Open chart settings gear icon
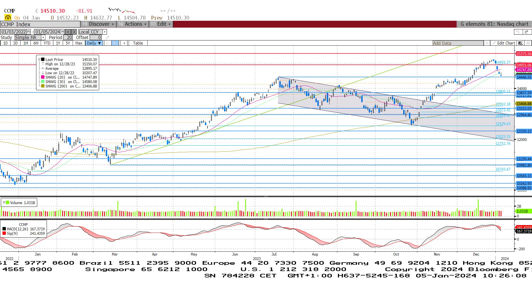This screenshot has height=291, width=532. (x=528, y=43)
